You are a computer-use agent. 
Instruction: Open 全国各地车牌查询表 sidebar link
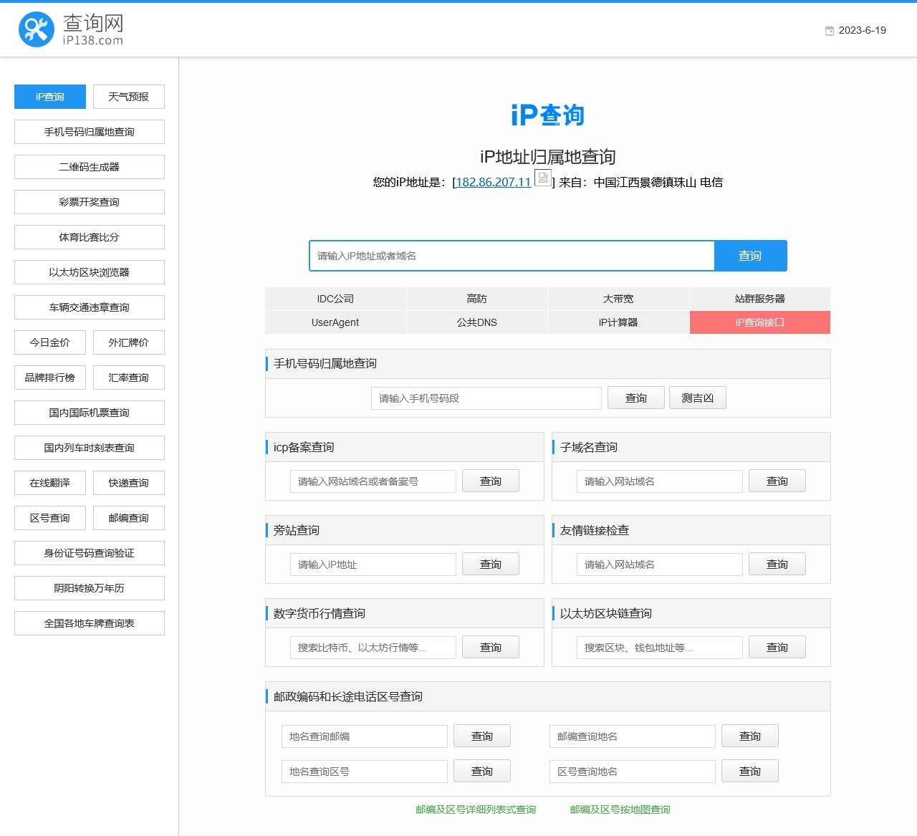coord(90,623)
